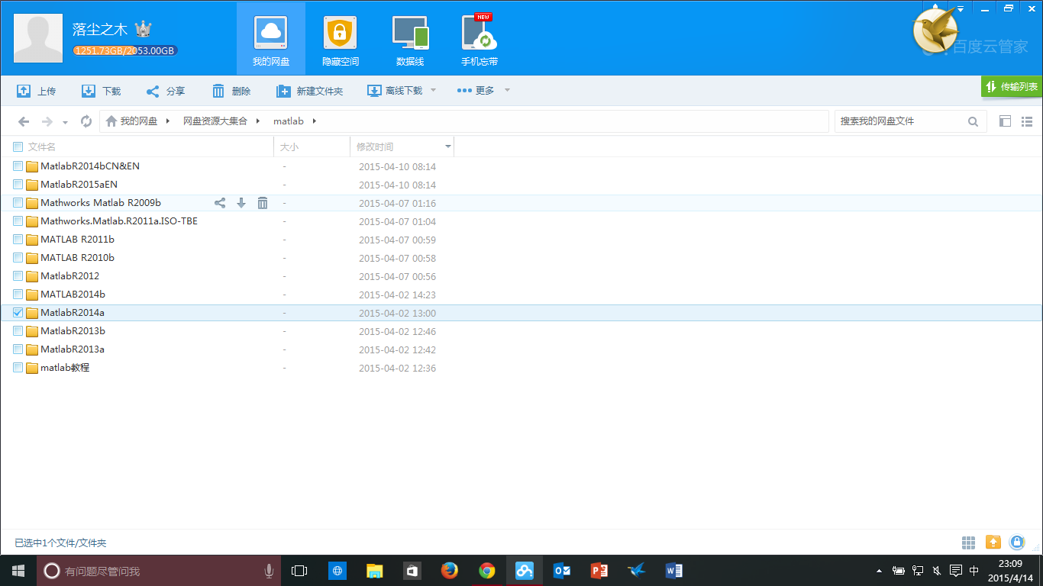Click the storage usage progress bar

(125, 51)
